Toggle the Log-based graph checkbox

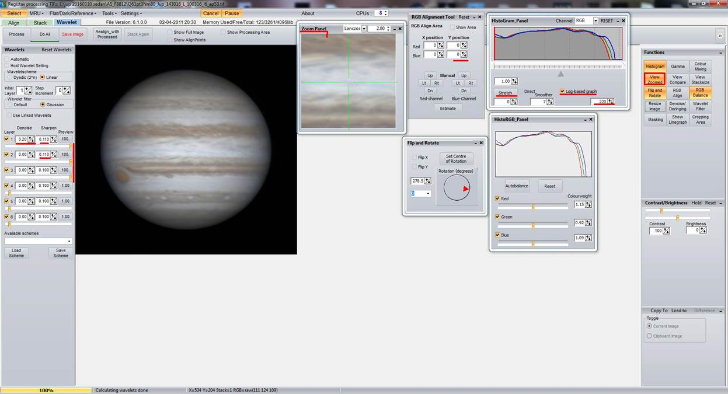coord(562,92)
